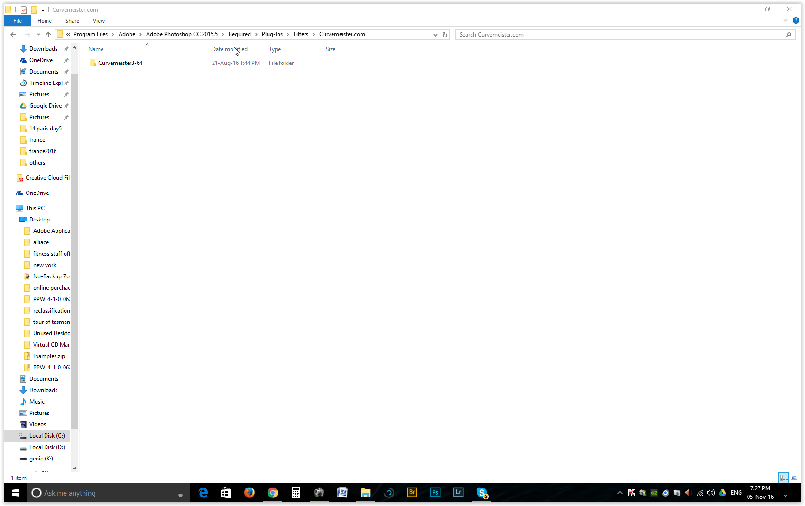Viewport: 805px width, 506px height.
Task: Click the Up one level arrow
Action: [48, 35]
